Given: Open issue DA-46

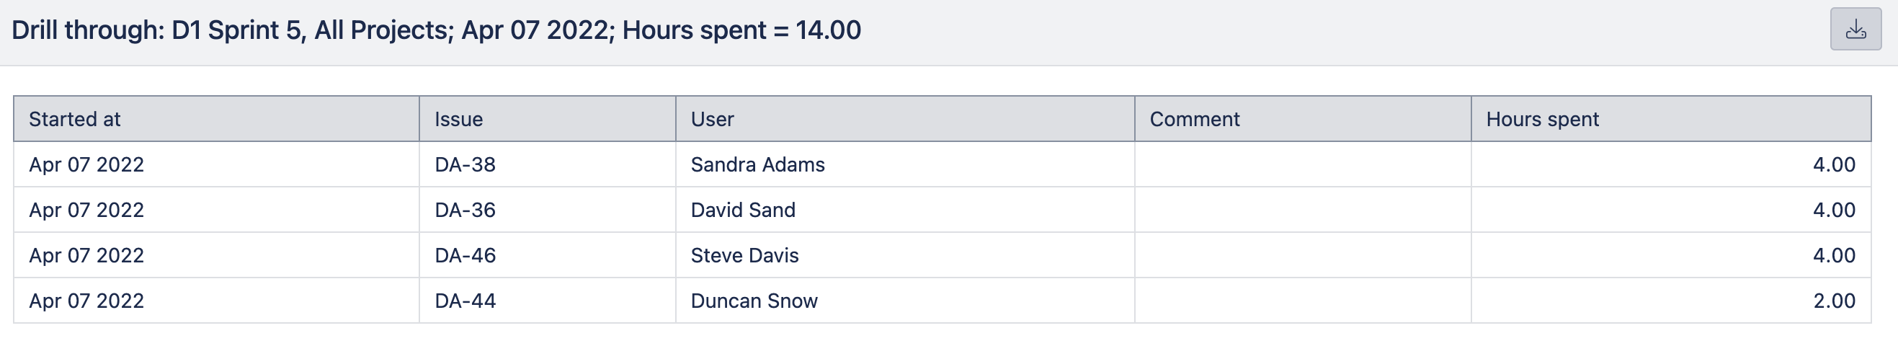Looking at the screenshot, I should [465, 256].
